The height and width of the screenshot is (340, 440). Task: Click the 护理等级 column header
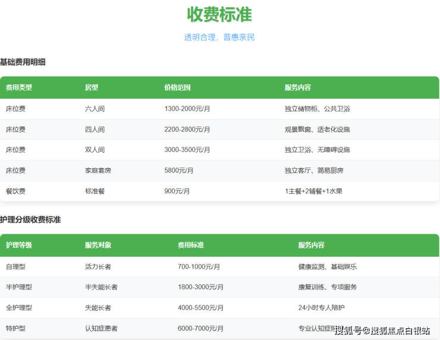19,245
